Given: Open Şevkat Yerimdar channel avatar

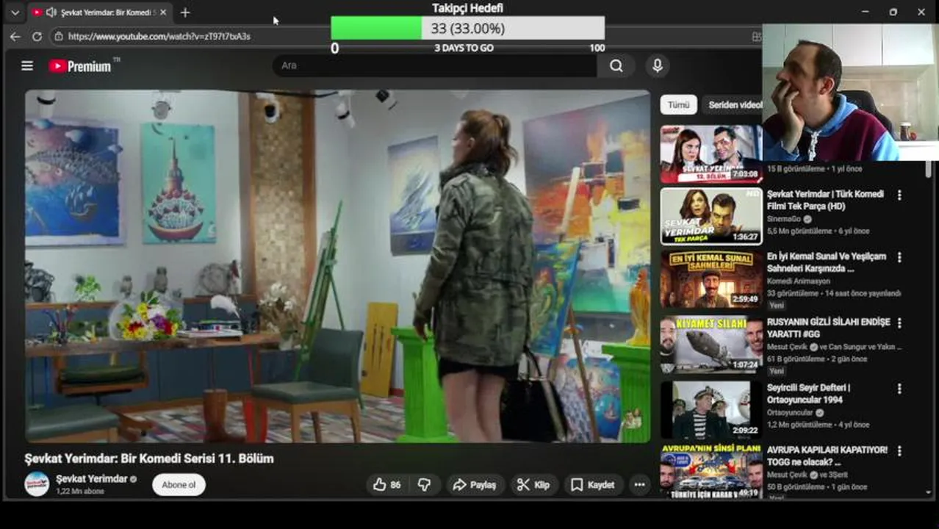Looking at the screenshot, I should pyautogui.click(x=37, y=484).
